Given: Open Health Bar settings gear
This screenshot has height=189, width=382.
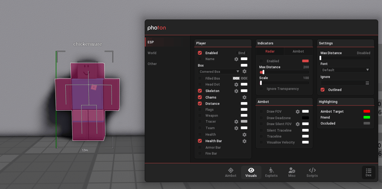Looking at the screenshot, I should tap(244, 141).
